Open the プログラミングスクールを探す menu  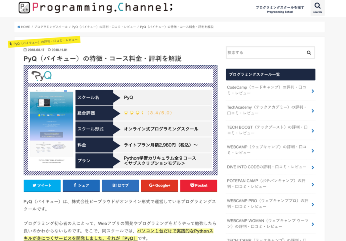(280, 9)
